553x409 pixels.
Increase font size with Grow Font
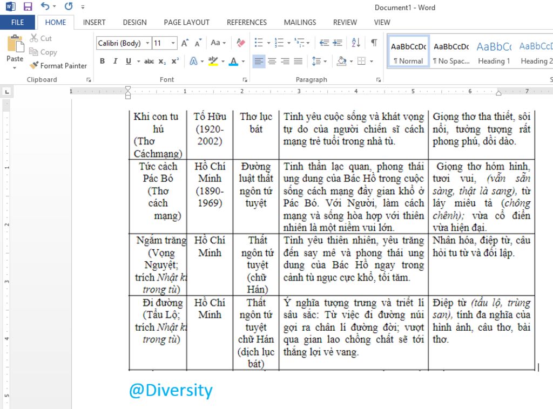click(185, 43)
